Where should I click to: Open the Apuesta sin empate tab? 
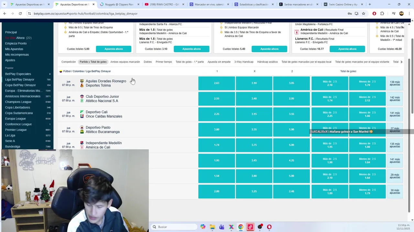coord(219,62)
